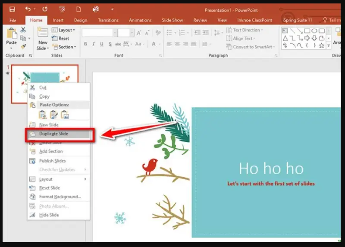Image resolution: width=345 pixels, height=247 pixels.
Task: Choose Format Background in context menu
Action: click(59, 197)
